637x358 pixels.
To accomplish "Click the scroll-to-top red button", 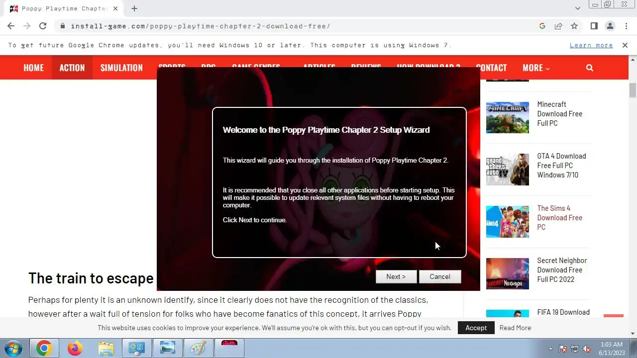I will [x=613, y=316].
